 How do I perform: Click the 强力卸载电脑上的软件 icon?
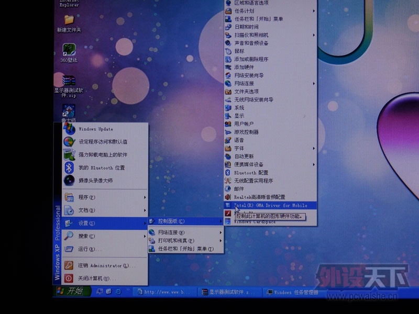click(x=69, y=154)
